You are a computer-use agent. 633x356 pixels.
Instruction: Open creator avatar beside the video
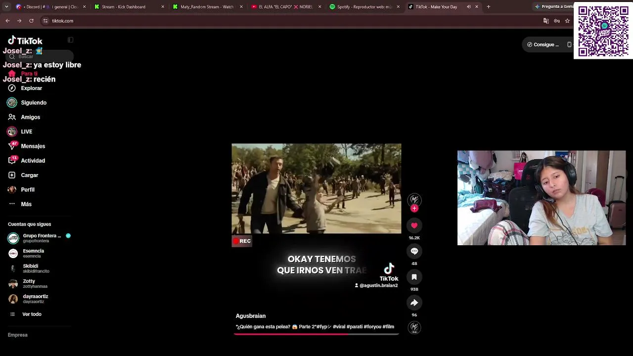tap(414, 199)
